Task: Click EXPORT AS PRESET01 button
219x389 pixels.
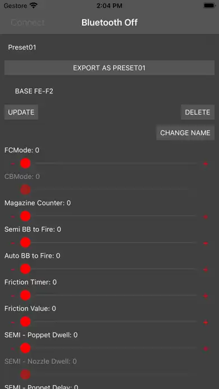Action: [109, 68]
